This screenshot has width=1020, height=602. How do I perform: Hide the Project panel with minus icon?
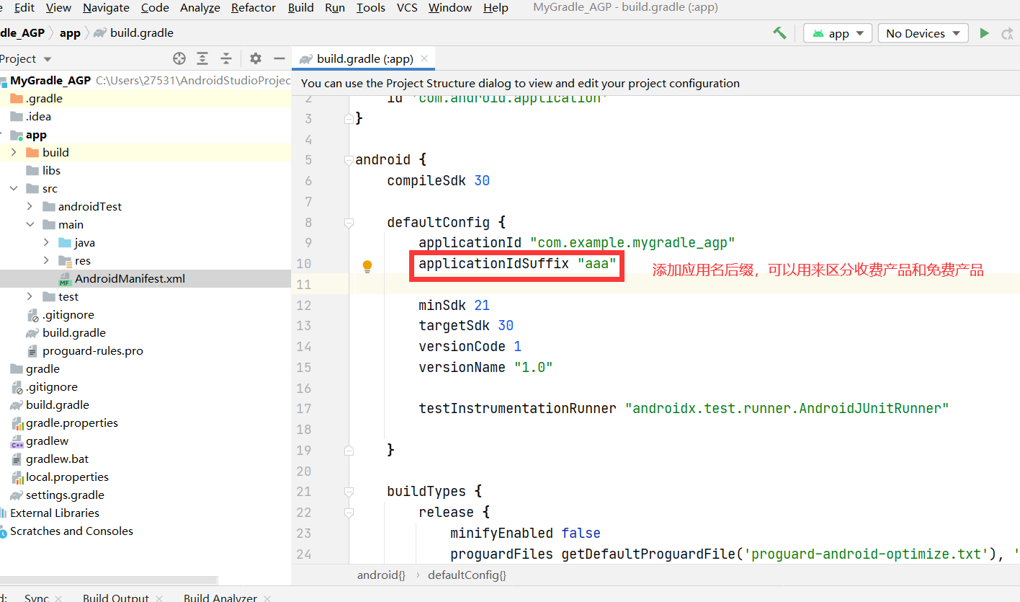[x=279, y=58]
